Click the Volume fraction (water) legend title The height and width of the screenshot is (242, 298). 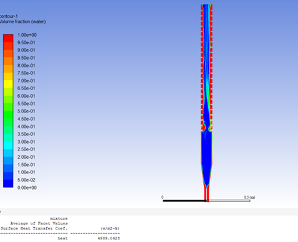(x=22, y=22)
